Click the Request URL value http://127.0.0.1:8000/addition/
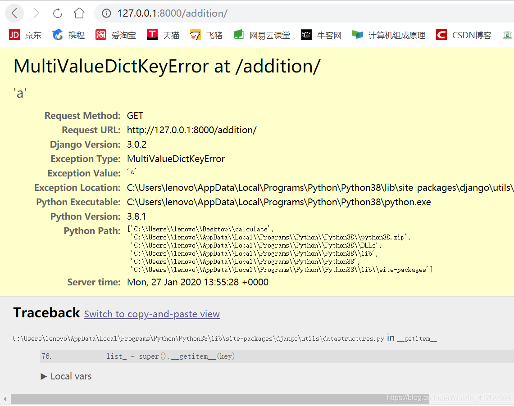 point(192,130)
